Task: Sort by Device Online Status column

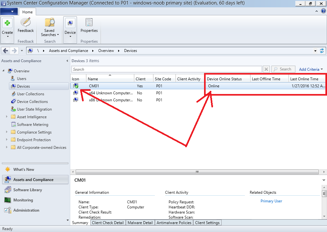Action: [228, 79]
